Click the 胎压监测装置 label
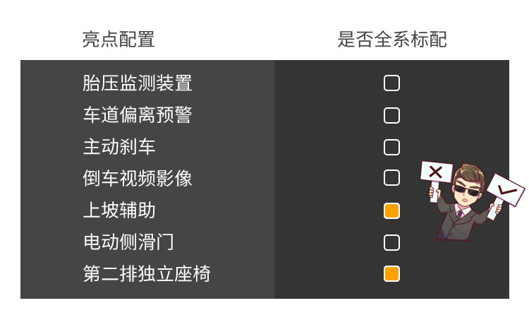Viewport: 529px width, 315px height. [x=137, y=83]
